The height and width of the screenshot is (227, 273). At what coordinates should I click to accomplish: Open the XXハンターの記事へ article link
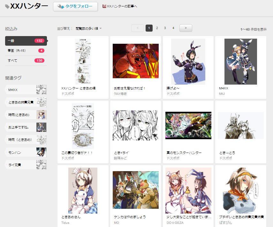(122, 6)
